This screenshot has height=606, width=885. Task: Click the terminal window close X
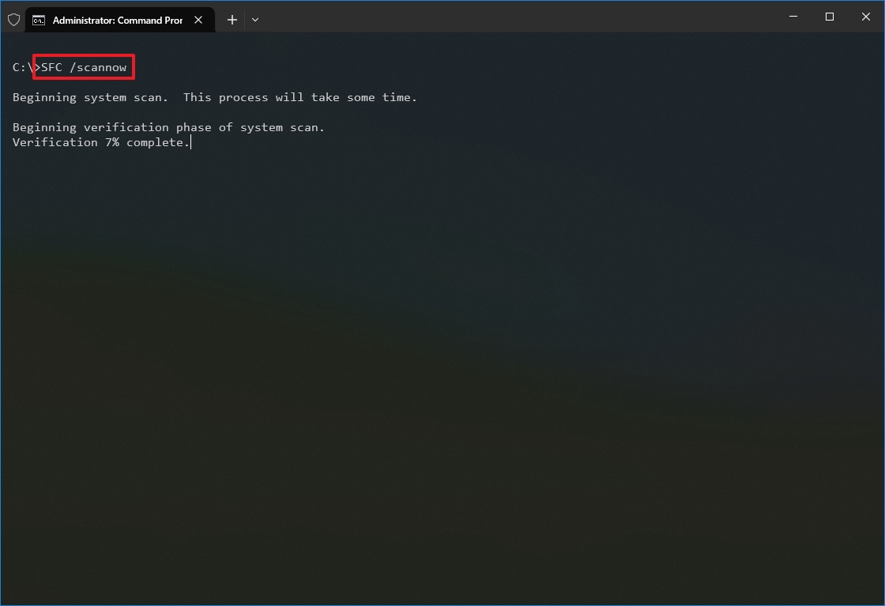pyautogui.click(x=866, y=17)
